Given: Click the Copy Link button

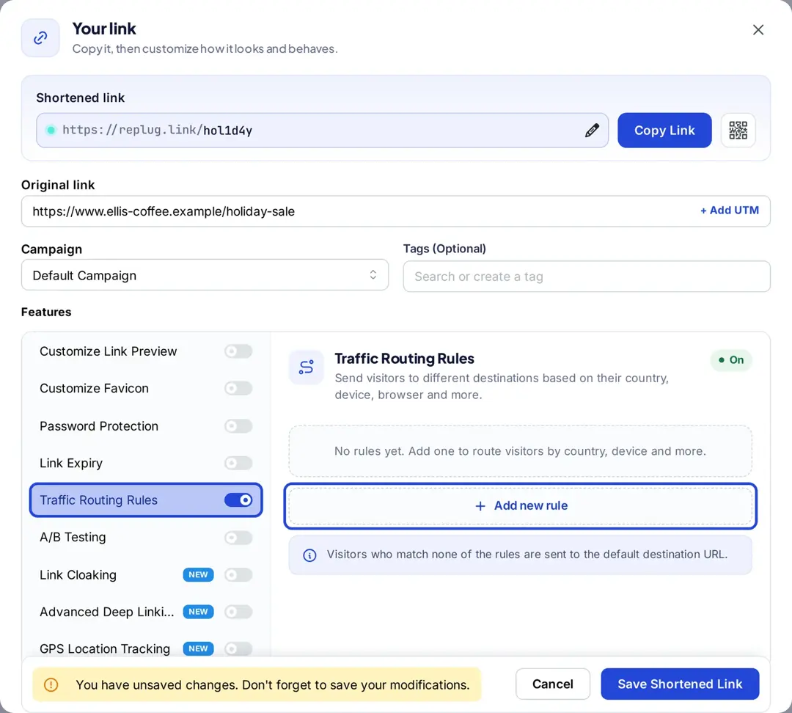Looking at the screenshot, I should (664, 131).
